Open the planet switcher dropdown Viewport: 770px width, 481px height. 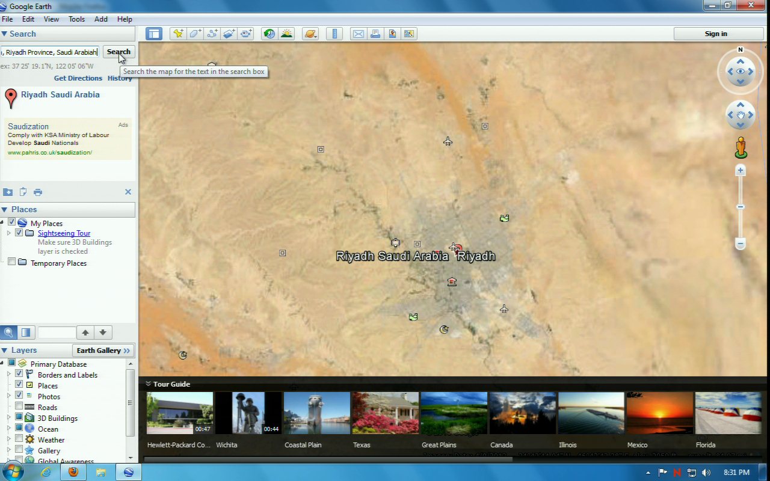310,34
